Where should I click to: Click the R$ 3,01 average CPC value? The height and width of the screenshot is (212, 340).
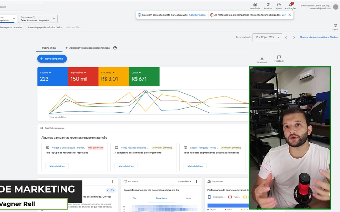click(109, 79)
